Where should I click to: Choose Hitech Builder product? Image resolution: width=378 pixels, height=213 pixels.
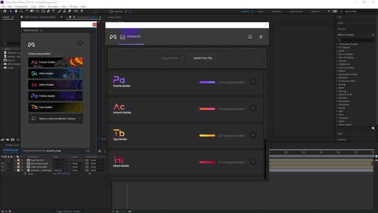pos(56,85)
